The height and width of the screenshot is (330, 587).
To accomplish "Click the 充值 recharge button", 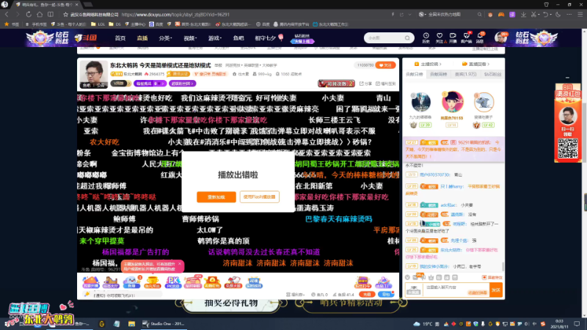I will 367,295.
